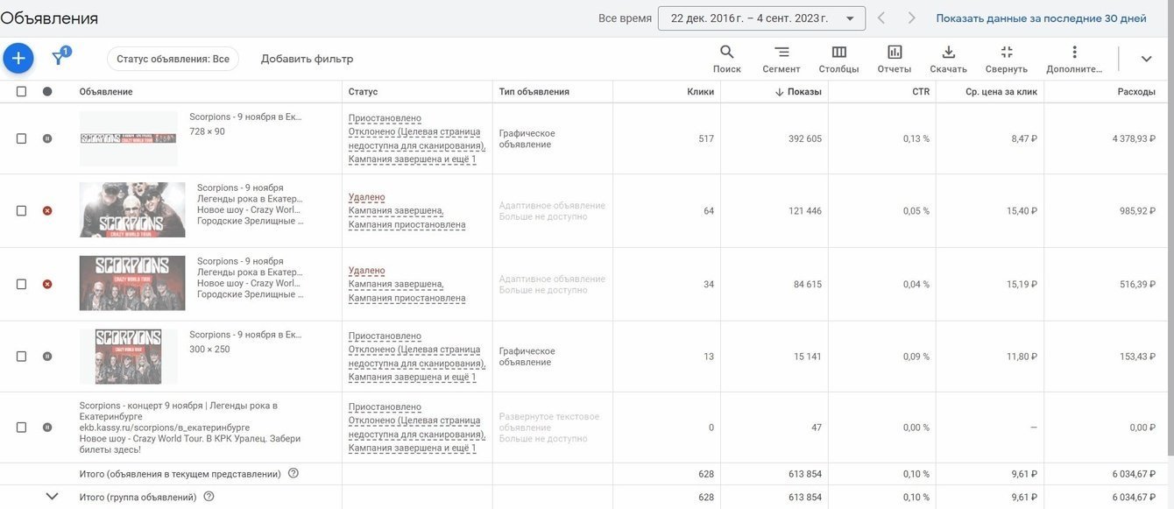This screenshot has height=509, width=1174.
Task: Expand the Итого (группа объявлений) row chevron
Action: [x=52, y=497]
